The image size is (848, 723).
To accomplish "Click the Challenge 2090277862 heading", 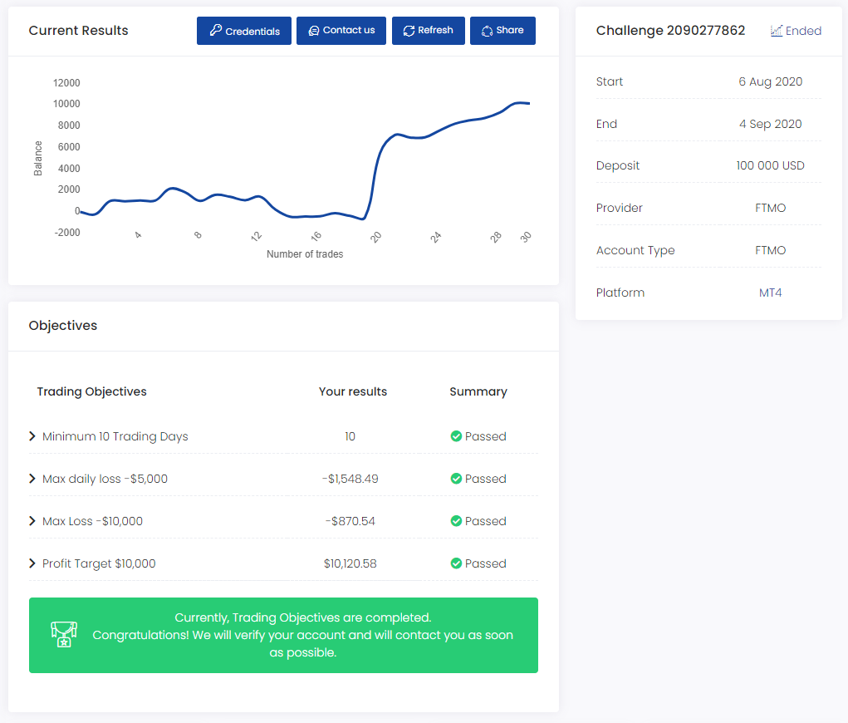I will pos(670,31).
